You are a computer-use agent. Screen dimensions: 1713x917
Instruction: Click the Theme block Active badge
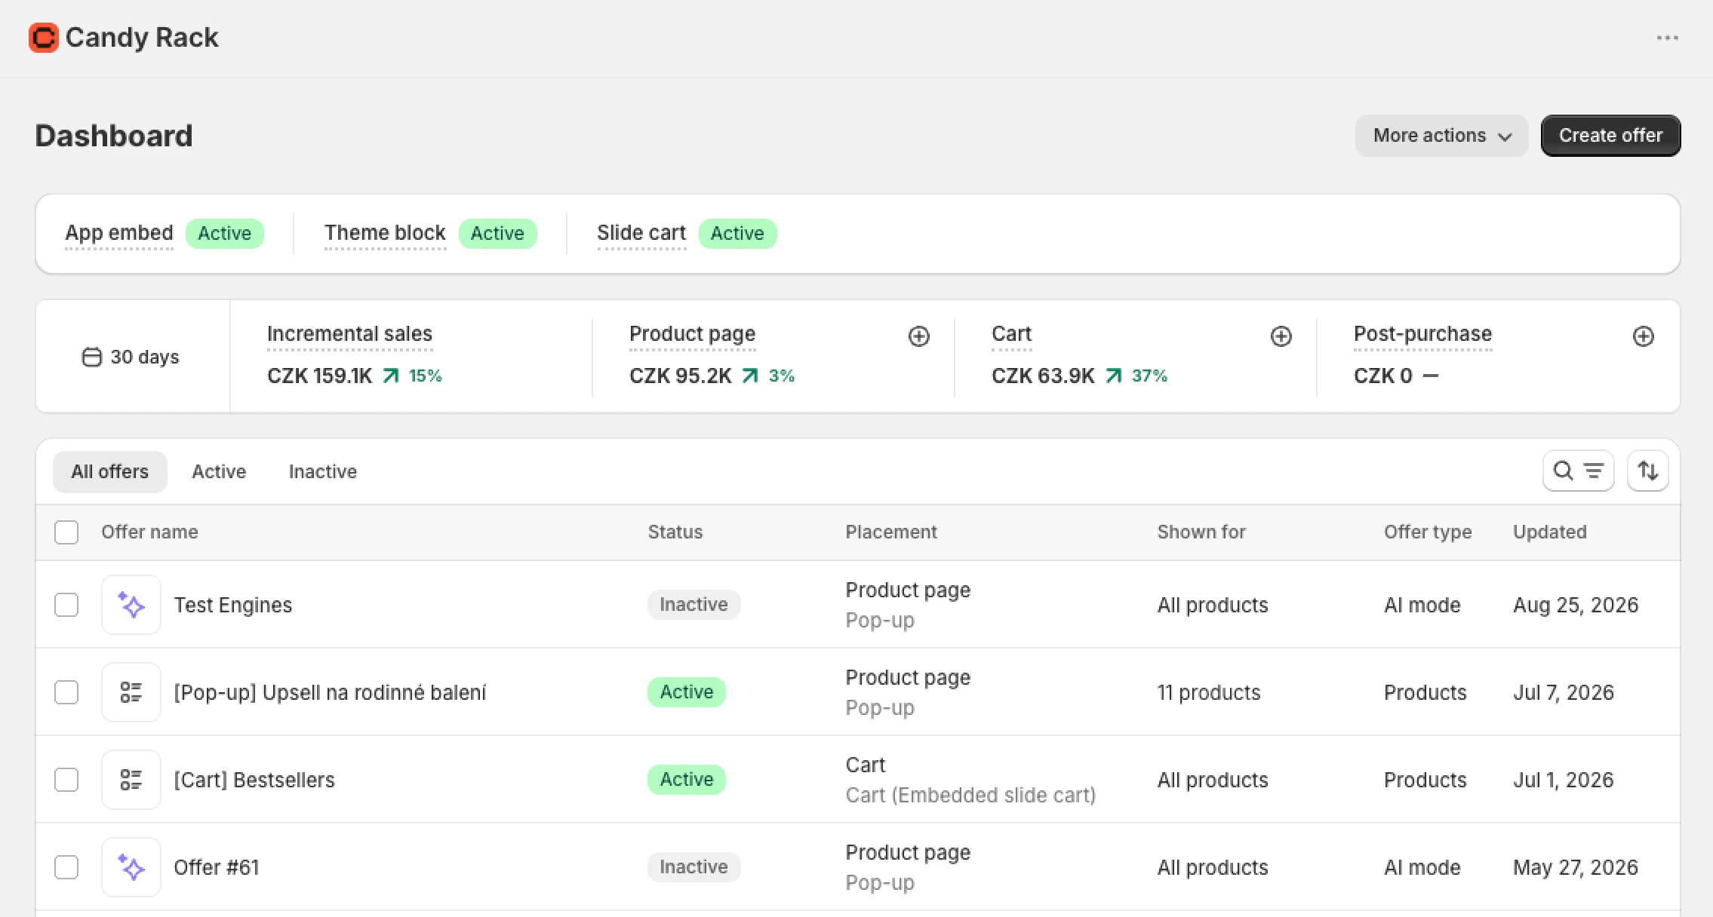tap(497, 234)
